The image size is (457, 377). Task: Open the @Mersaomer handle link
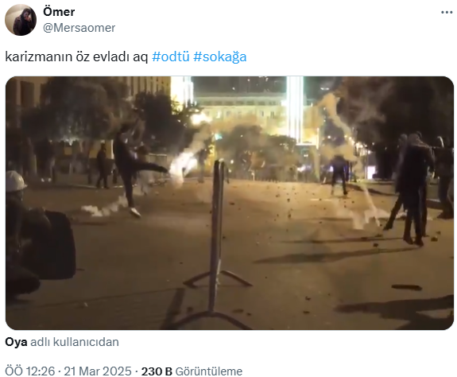(x=79, y=28)
